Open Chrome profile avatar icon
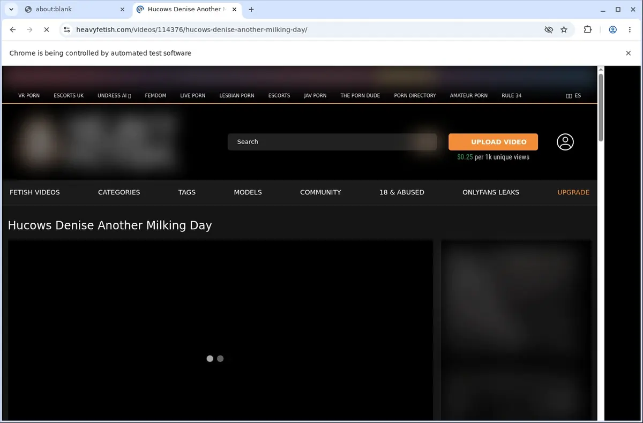 (612, 29)
